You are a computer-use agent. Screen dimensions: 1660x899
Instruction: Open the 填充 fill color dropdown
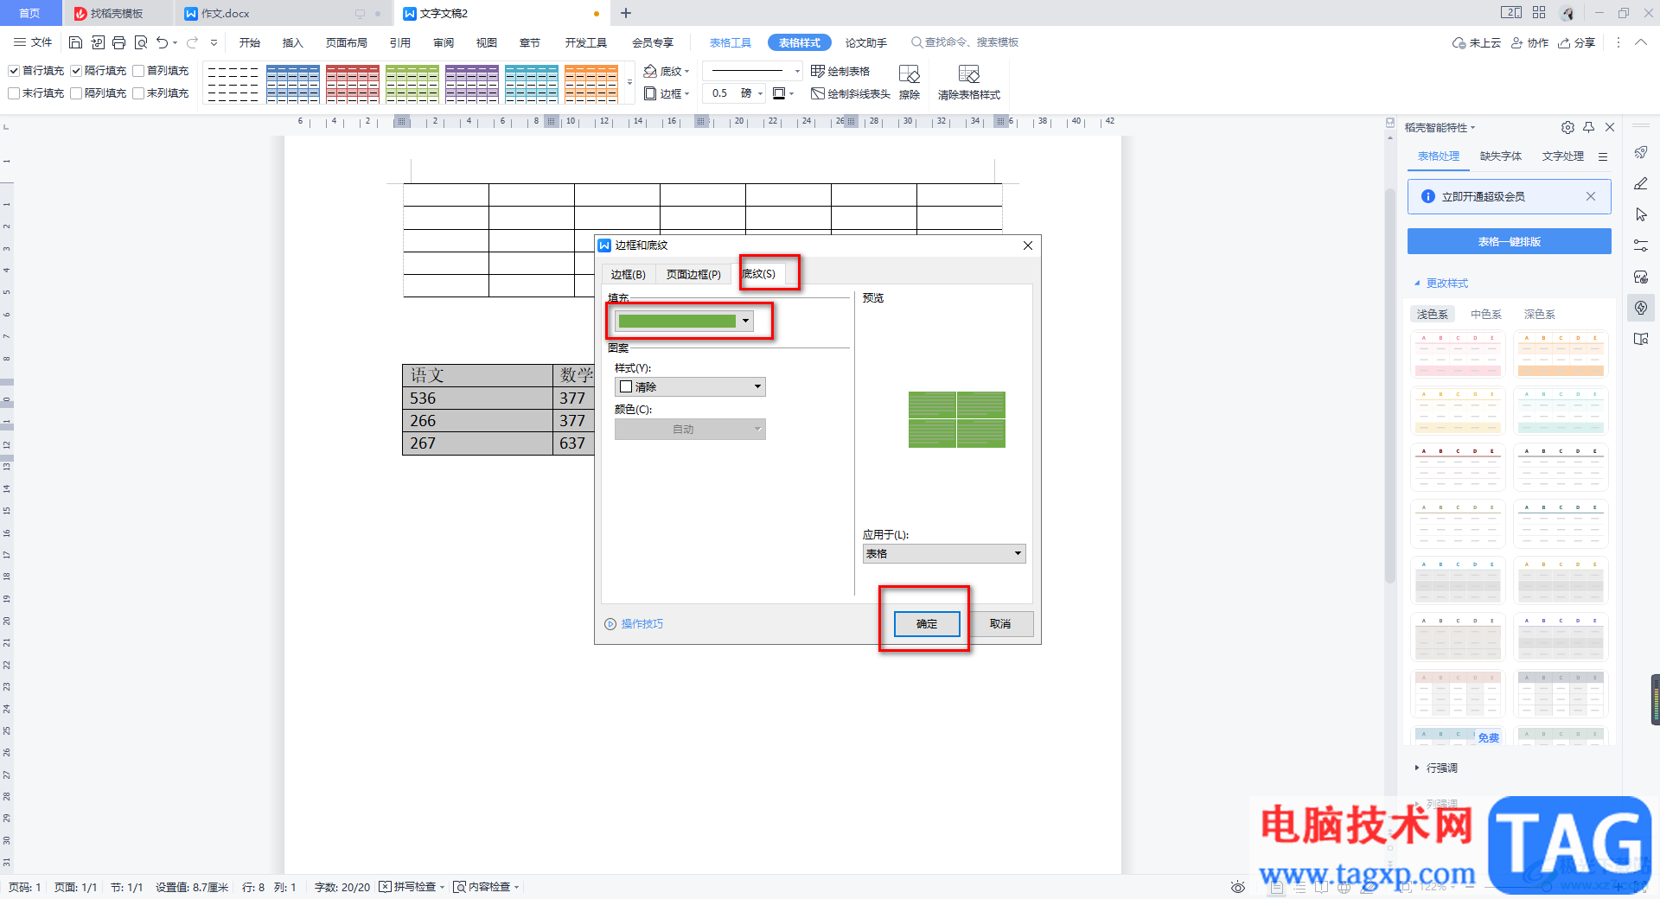tap(684, 322)
